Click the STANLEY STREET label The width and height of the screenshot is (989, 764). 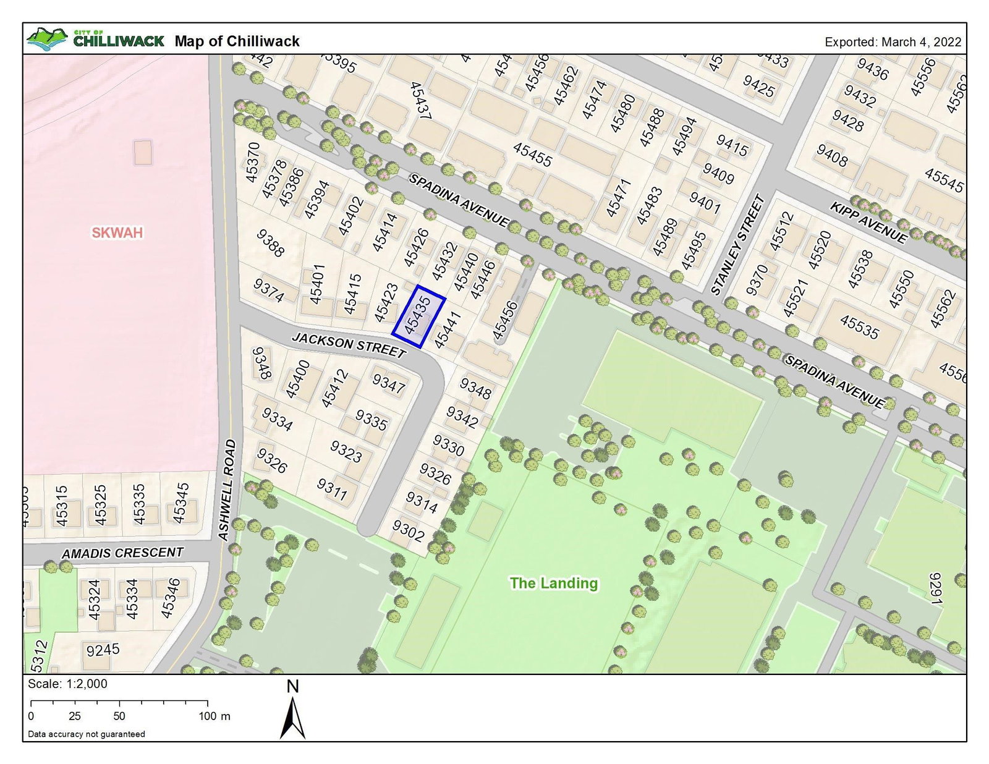(738, 245)
